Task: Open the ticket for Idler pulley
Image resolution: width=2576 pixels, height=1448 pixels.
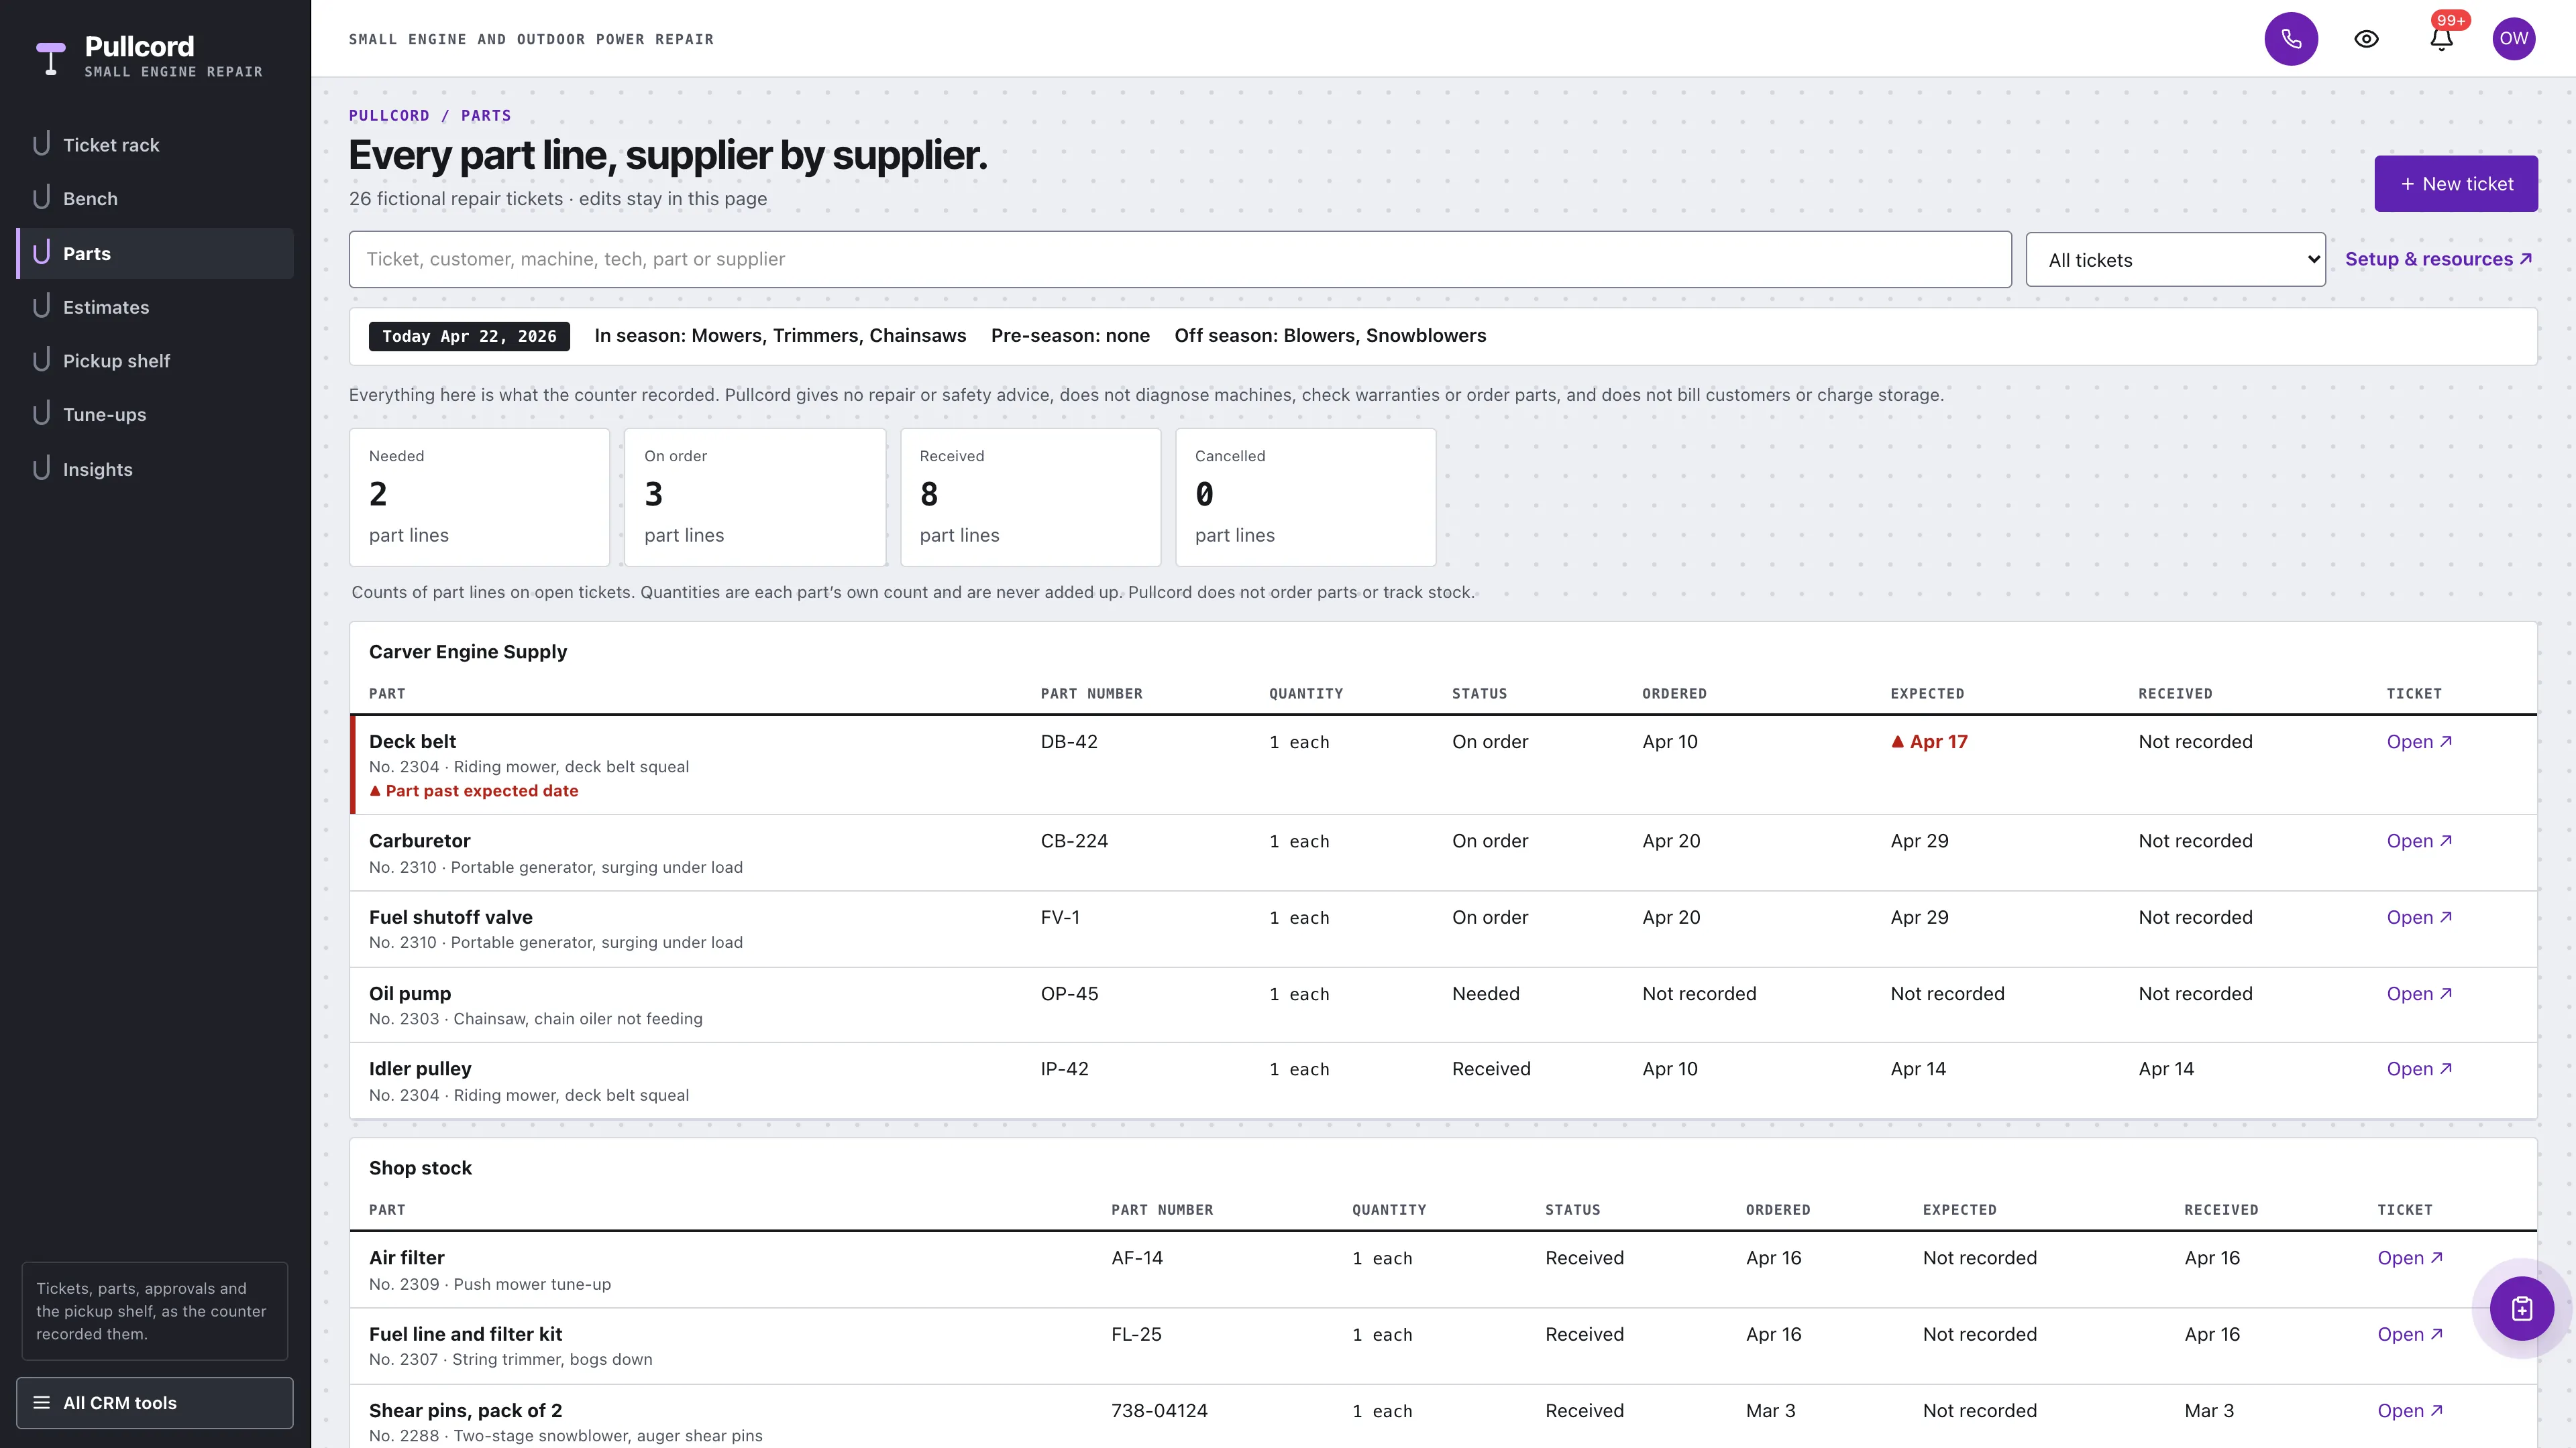Action: click(2419, 1069)
